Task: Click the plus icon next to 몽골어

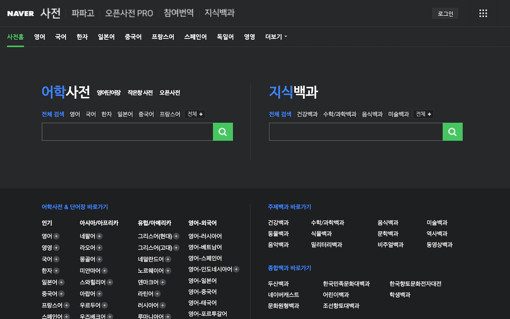Action: tap(100, 259)
